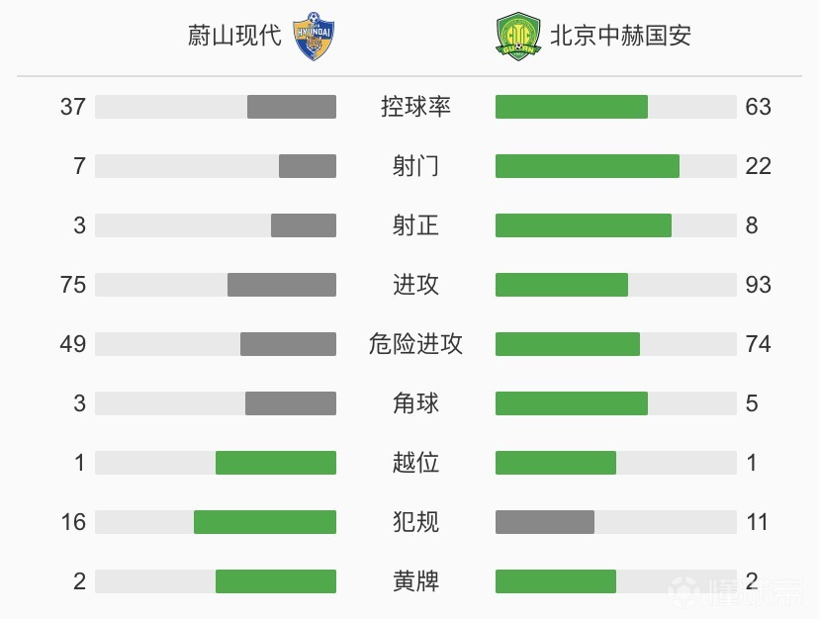Open the 北京中赫国安 team name
This screenshot has width=819, height=619.
pyautogui.click(x=620, y=36)
